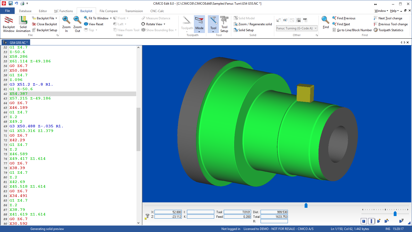
Task: Open the Fanuc Turning machine type dropdown
Action: 315,28
